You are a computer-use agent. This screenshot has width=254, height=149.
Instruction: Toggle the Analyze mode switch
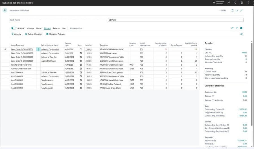click(x=14, y=28)
